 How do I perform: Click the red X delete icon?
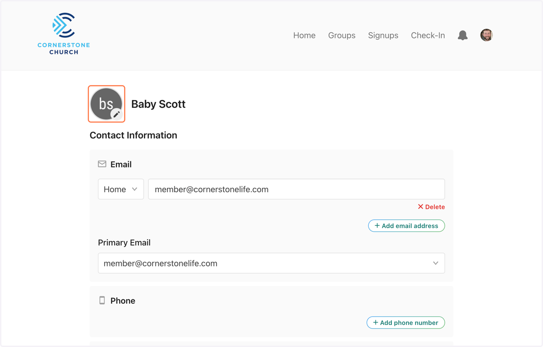(x=420, y=207)
